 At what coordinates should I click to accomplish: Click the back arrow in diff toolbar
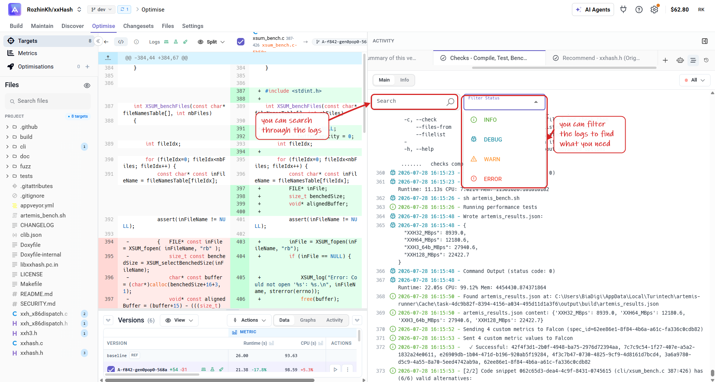pos(107,42)
